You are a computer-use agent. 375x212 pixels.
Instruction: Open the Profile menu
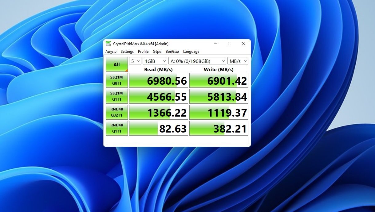point(143,52)
